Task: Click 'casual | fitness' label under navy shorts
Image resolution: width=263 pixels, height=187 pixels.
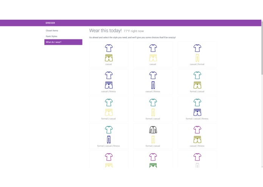Action: click(x=109, y=91)
